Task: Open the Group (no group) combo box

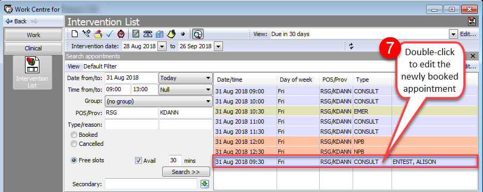Action: (x=159, y=101)
